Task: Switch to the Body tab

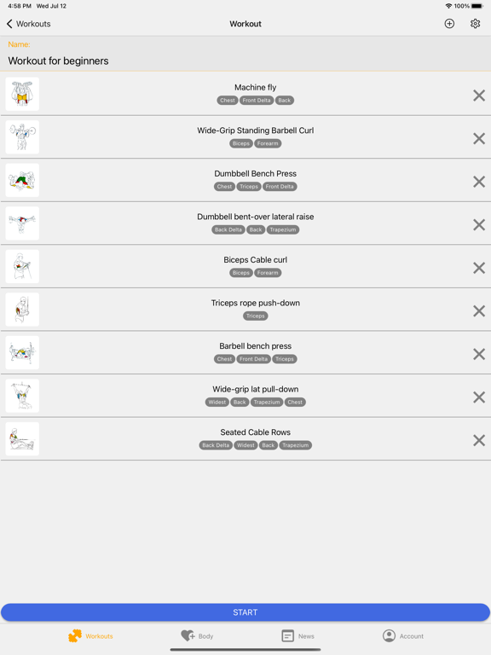Action: (x=197, y=635)
